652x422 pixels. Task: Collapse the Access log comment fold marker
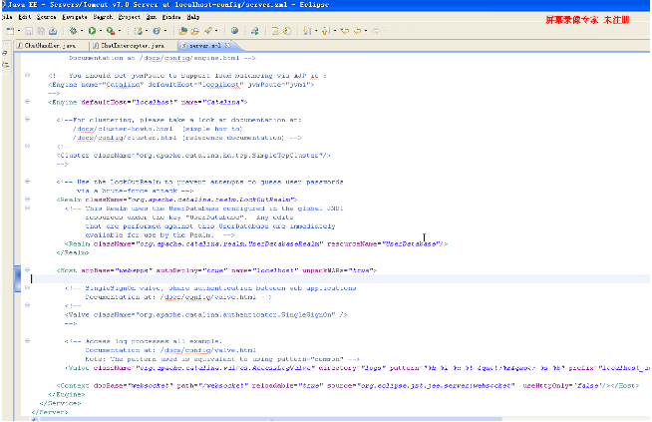pyautogui.click(x=28, y=340)
